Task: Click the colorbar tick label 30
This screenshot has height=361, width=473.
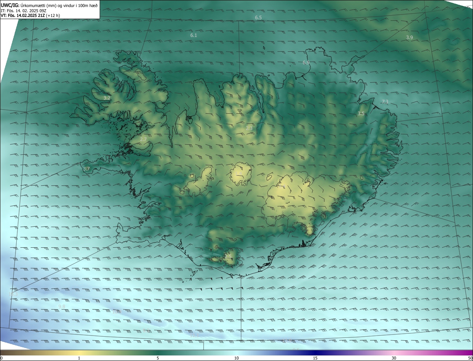Action: point(394,358)
